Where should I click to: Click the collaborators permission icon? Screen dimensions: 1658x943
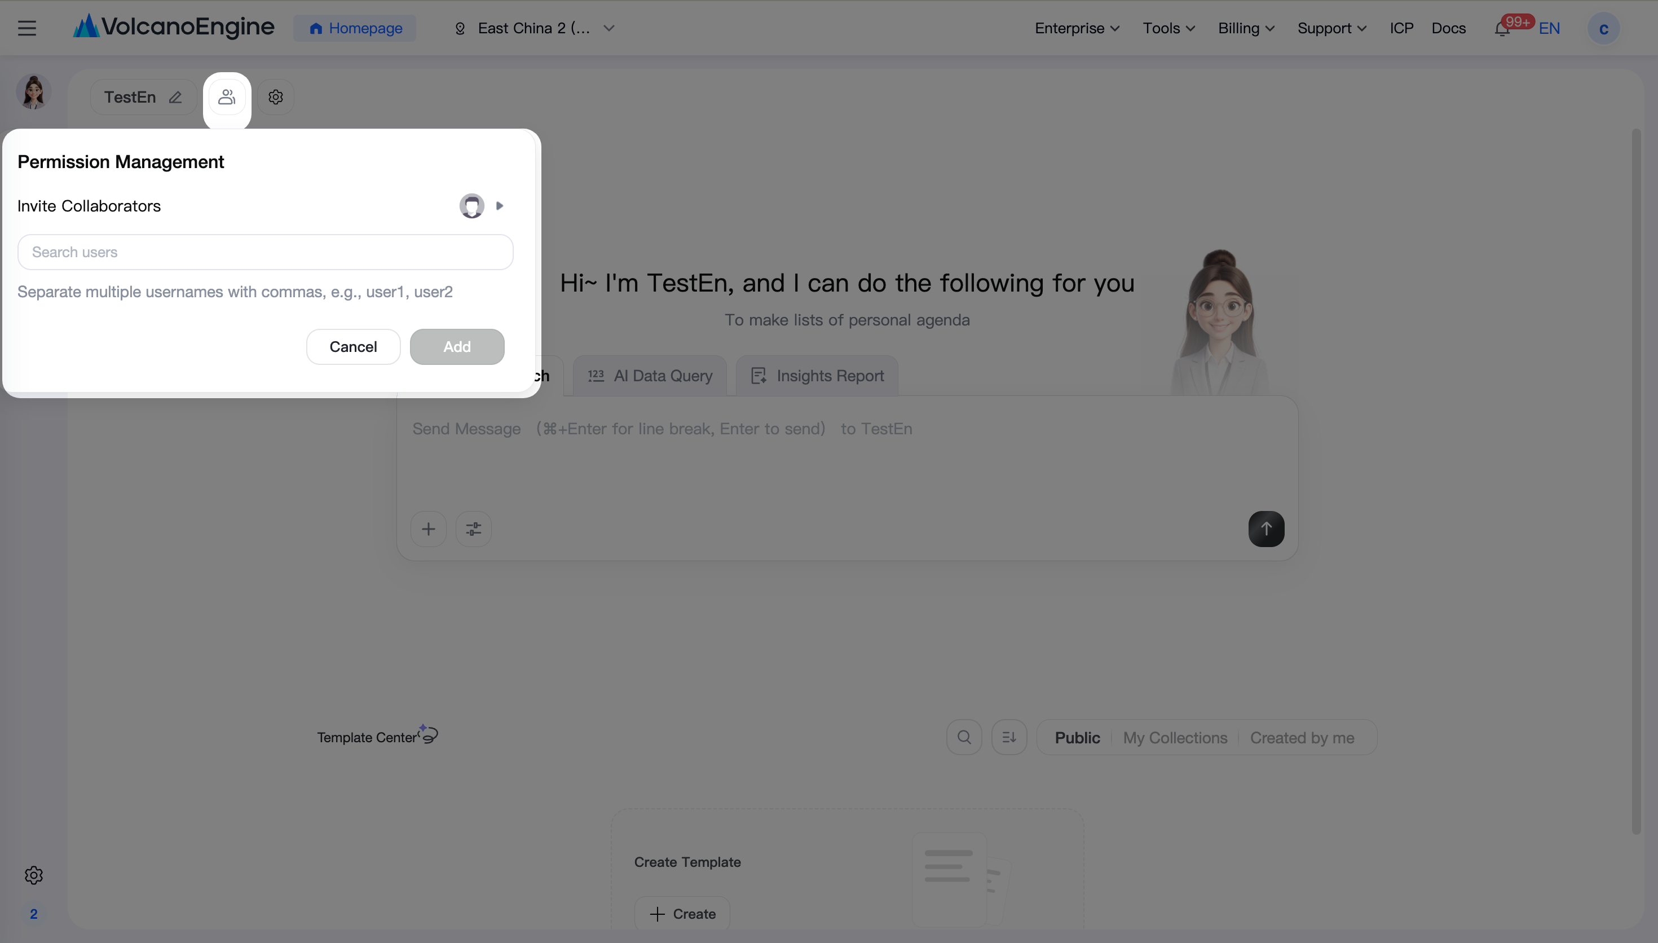(x=227, y=97)
